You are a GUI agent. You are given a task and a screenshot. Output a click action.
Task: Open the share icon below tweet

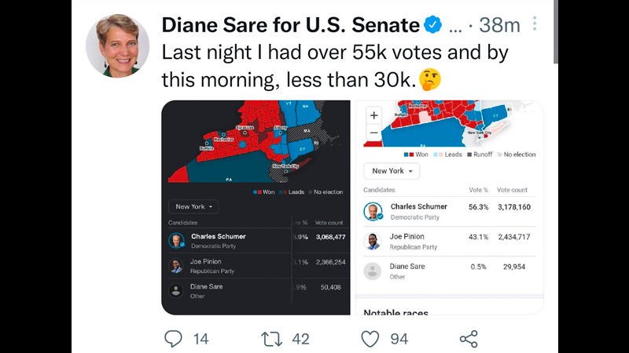click(x=469, y=339)
